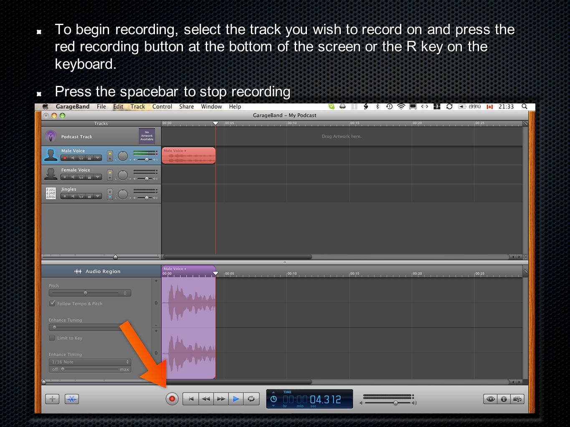
Task: Enable the Limit to Key checkbox
Action: pyautogui.click(x=52, y=338)
